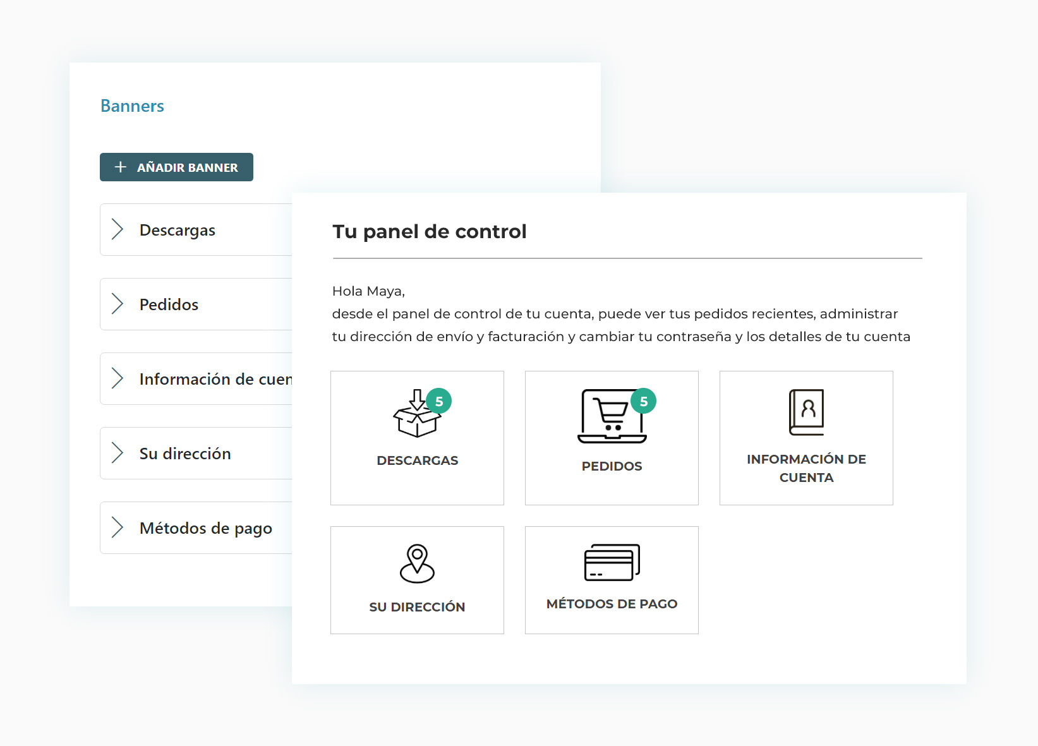Expand the Descargas banner row chevron

click(x=118, y=229)
